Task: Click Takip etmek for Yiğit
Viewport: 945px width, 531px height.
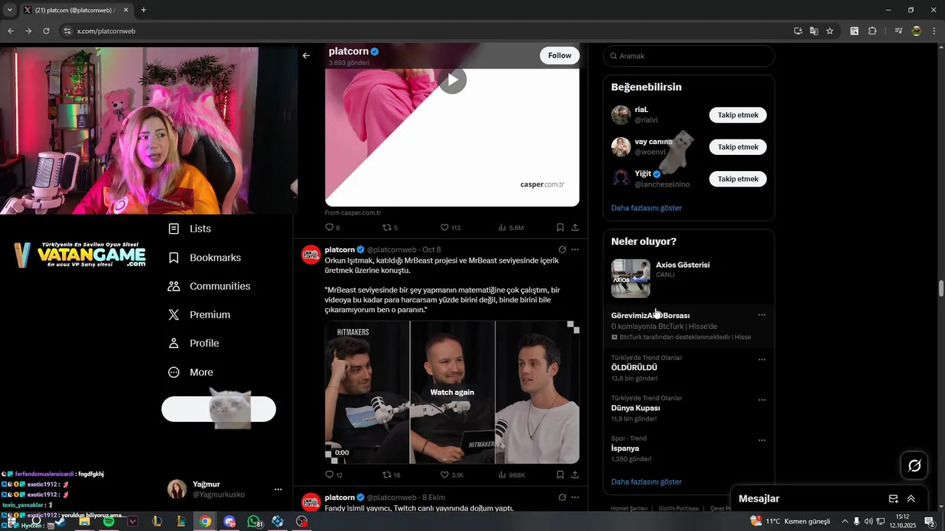Action: click(x=738, y=178)
